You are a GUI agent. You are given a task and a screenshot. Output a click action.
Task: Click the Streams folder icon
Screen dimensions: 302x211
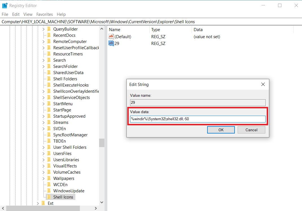tap(49, 122)
